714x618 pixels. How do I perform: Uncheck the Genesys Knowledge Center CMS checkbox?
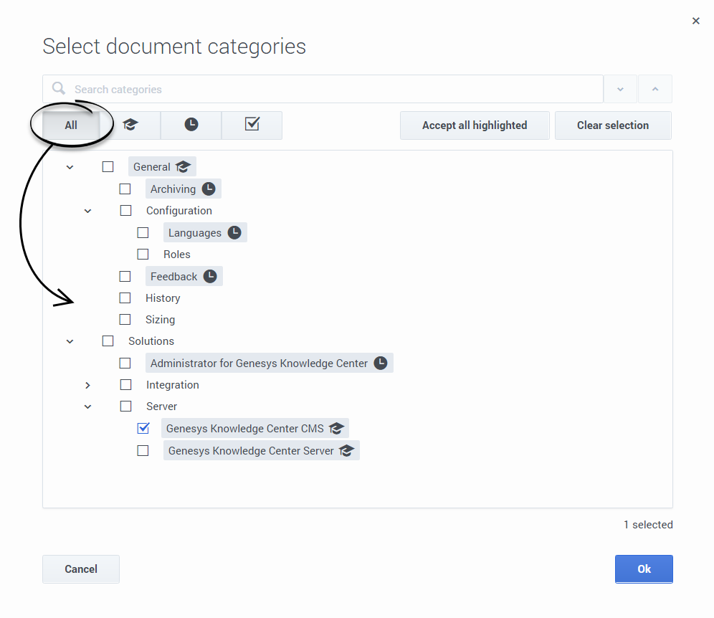[143, 429]
